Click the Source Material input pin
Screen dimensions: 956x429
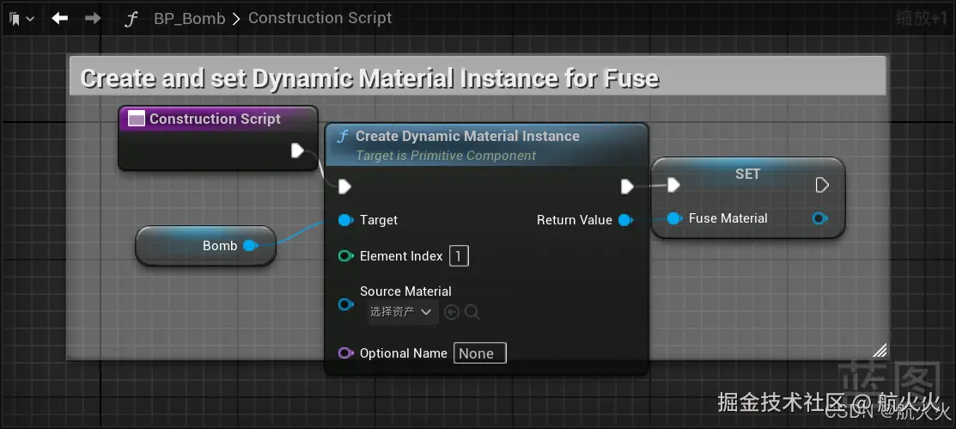click(x=345, y=303)
